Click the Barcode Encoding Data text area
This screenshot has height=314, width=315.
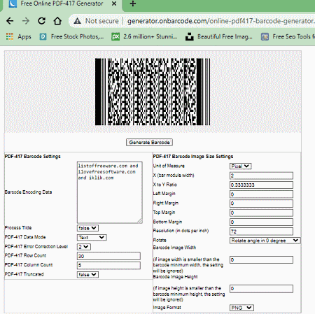pyautogui.click(x=110, y=192)
